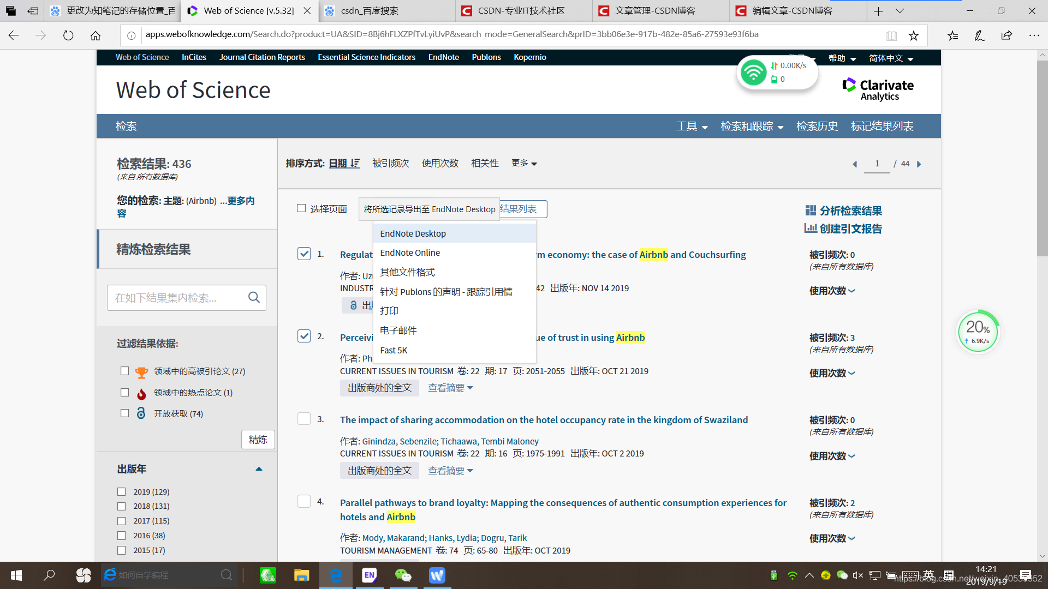Click the 精炼 refine button

258,440
